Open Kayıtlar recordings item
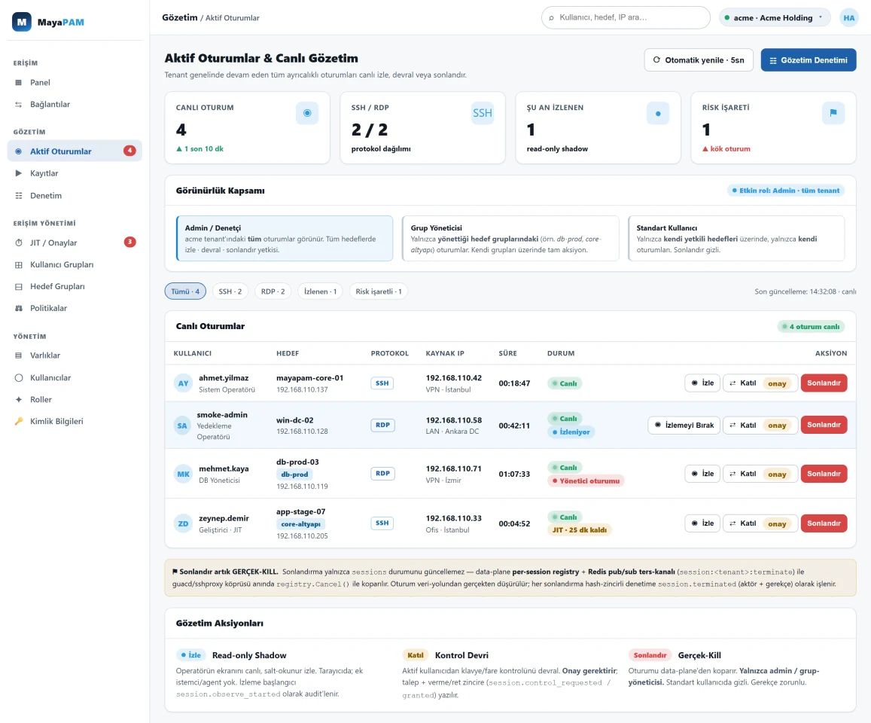This screenshot has width=871, height=723. 75,173
